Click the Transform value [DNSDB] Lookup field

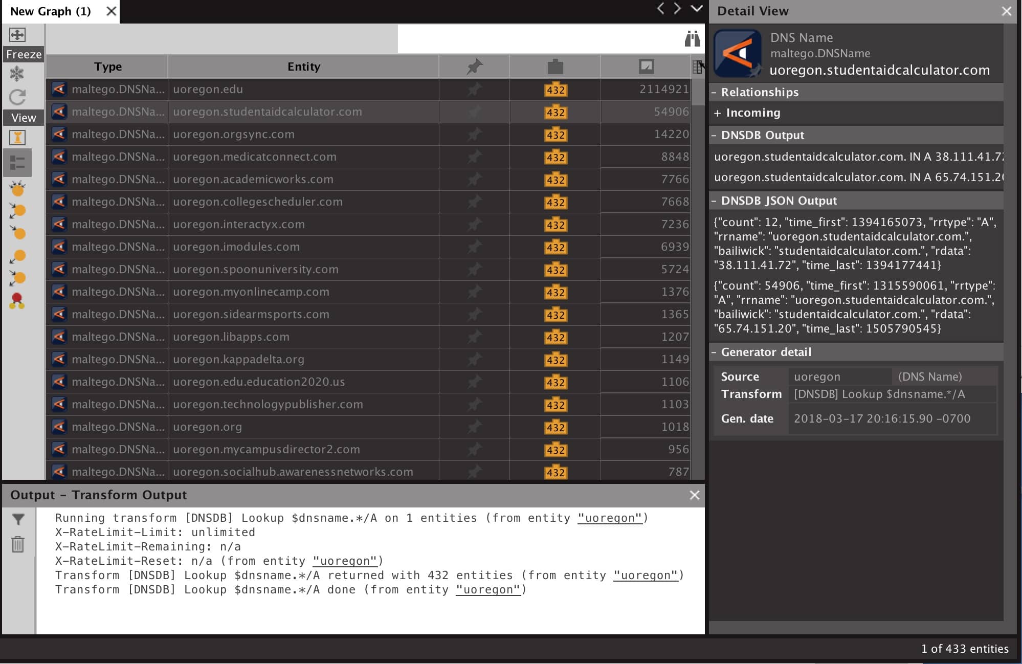pyautogui.click(x=893, y=394)
